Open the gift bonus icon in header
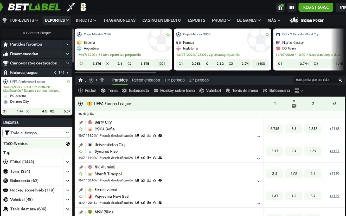 tap(280, 7)
